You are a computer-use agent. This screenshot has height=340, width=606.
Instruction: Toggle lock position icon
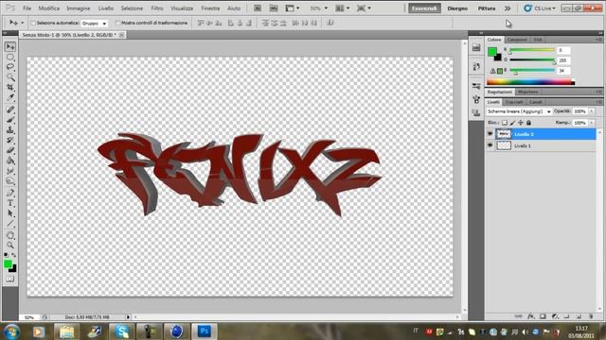coord(521,123)
